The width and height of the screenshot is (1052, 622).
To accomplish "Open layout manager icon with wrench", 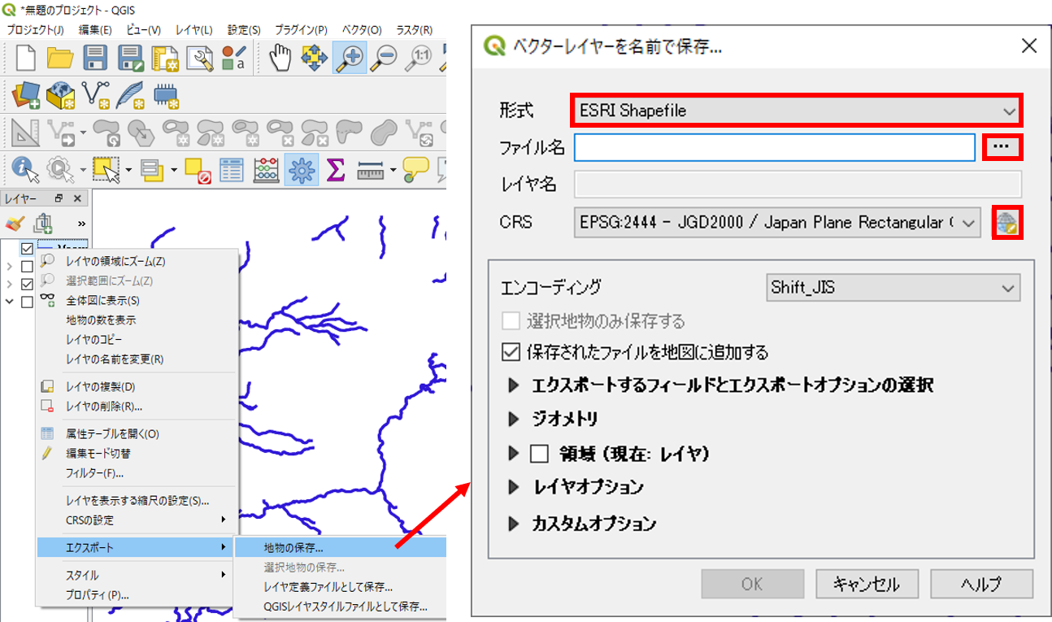I will point(199,58).
